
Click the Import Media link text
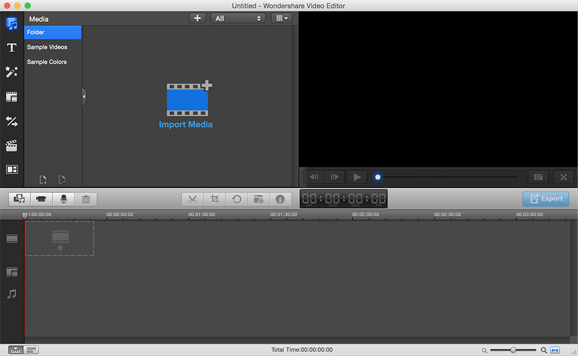(x=186, y=125)
